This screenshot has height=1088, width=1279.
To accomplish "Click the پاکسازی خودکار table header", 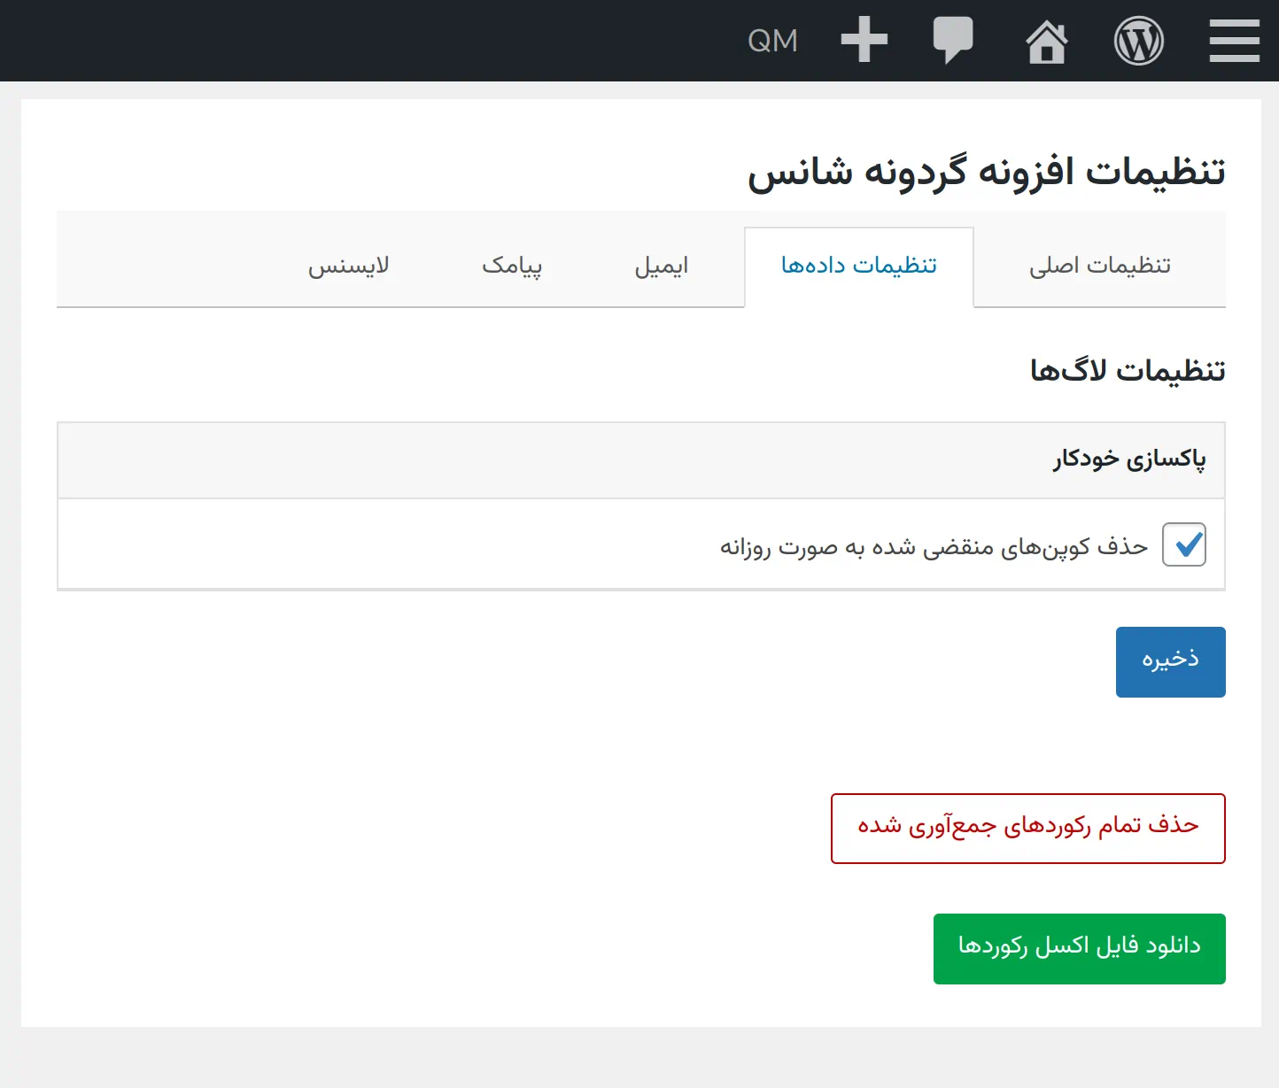I will point(1128,459).
